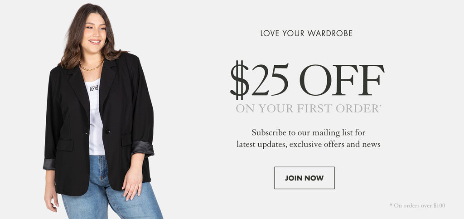Click the dollar sign in the headline
Viewport: 464px width, 219px height.
tap(239, 80)
